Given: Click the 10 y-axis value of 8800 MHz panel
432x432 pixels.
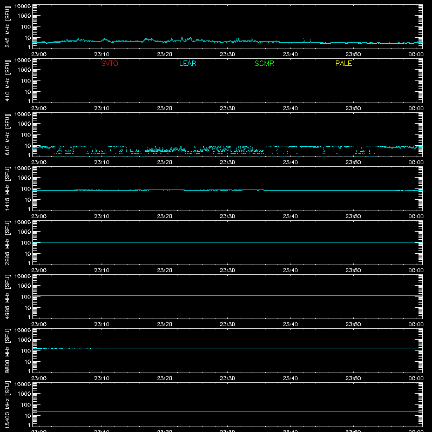Looking at the screenshot, I should pyautogui.click(x=28, y=362).
